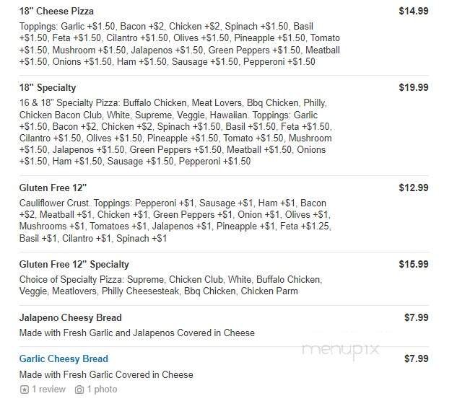
Task: Click the Garlic Cheesy Bread description text
Action: pos(106,374)
